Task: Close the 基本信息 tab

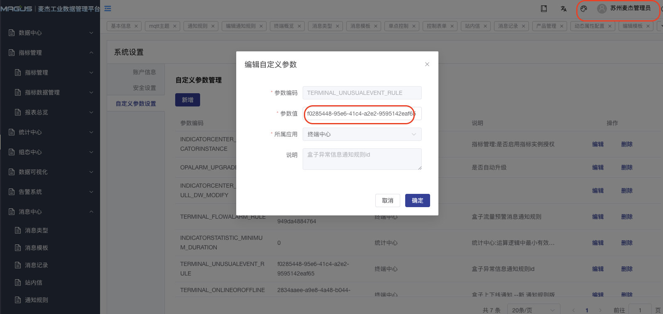Action: click(x=136, y=26)
